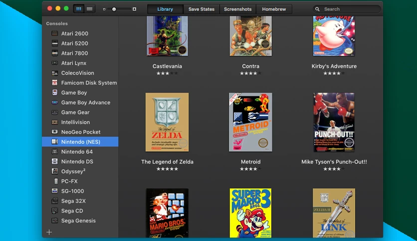This screenshot has height=241, width=417.
Task: Click Mike Tyson's Punch-Out!! title
Action: click(334, 162)
